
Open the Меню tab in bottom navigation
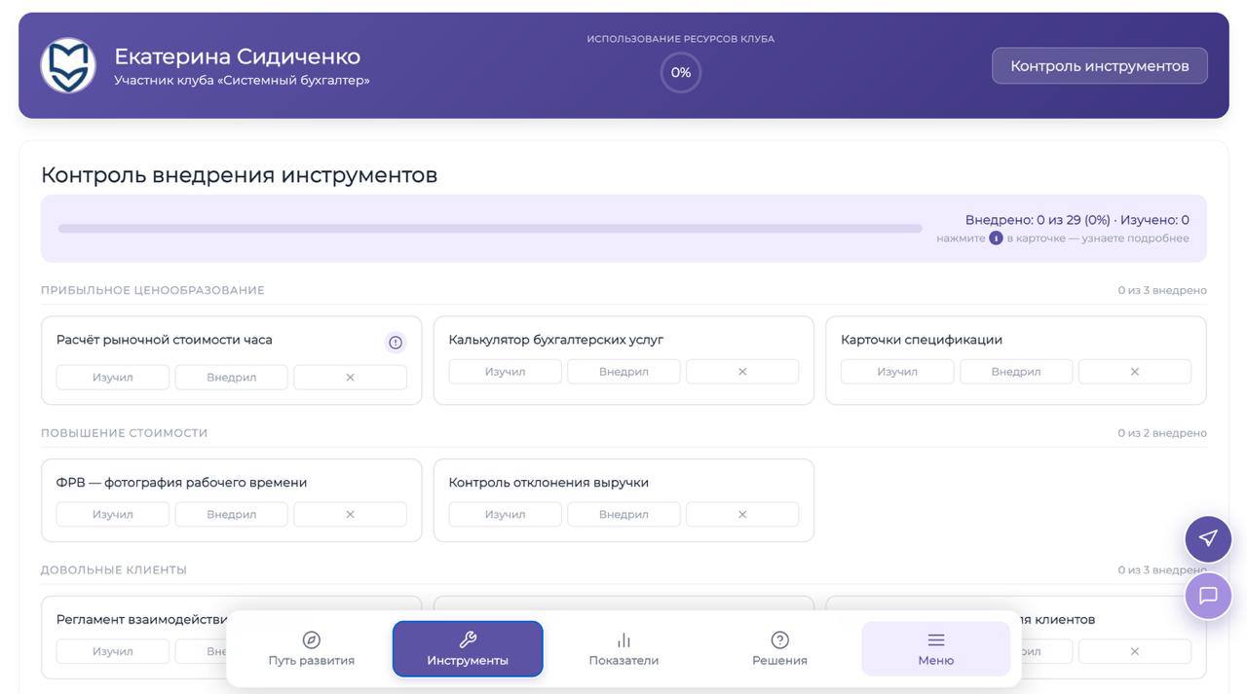(x=935, y=649)
